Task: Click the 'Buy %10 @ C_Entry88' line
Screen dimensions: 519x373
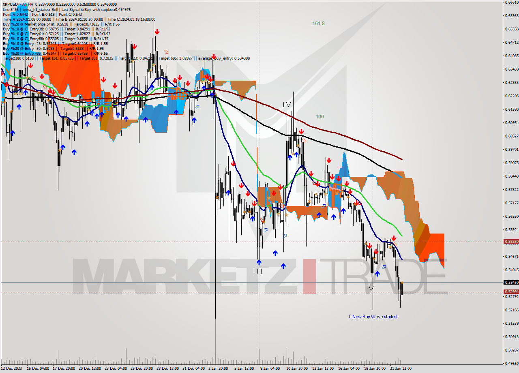Action: coord(55,39)
